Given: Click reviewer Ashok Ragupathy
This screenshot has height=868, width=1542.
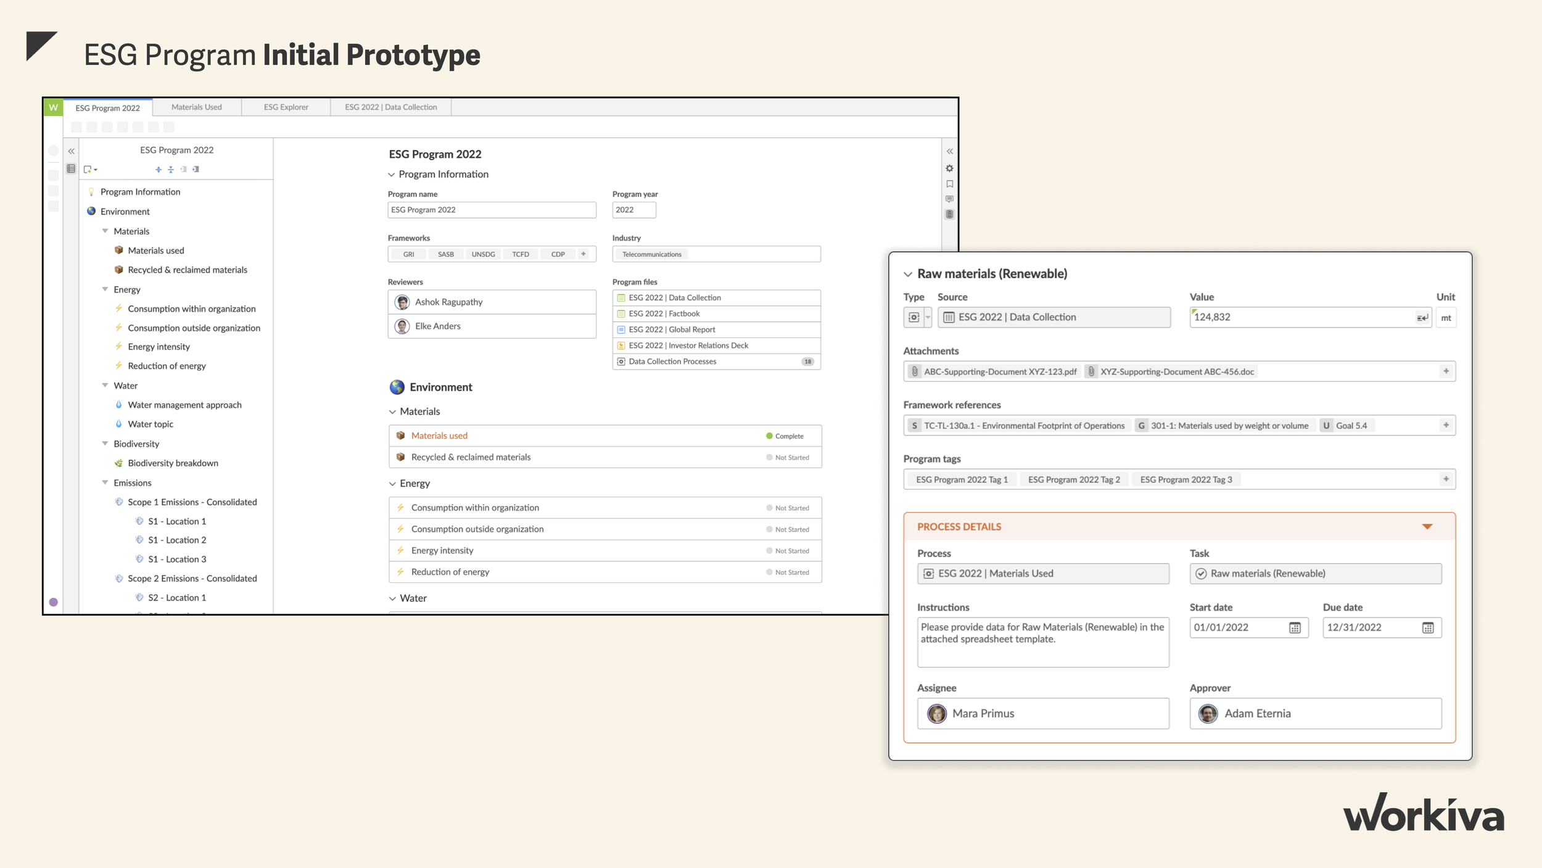Looking at the screenshot, I should tap(492, 302).
